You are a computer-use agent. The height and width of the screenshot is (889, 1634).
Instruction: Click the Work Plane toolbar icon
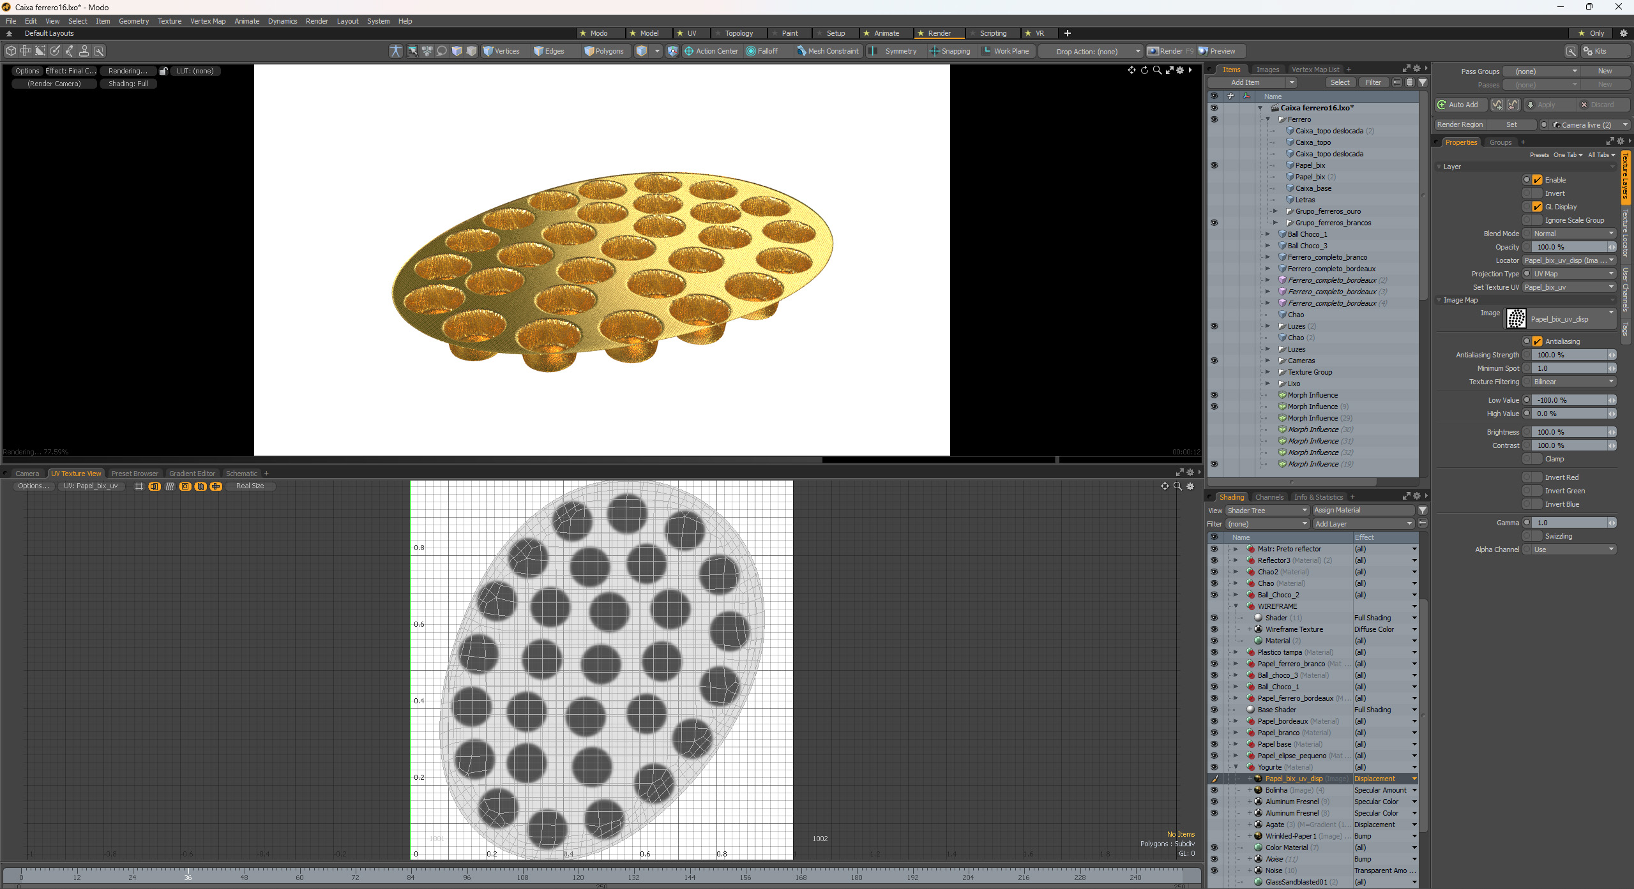tap(987, 51)
